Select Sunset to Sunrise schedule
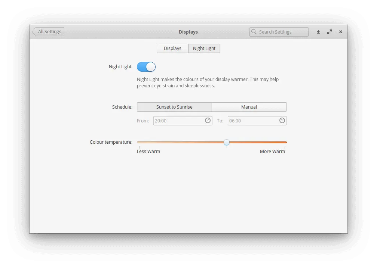Image resolution: width=377 pixels, height=268 pixels. pos(174,107)
